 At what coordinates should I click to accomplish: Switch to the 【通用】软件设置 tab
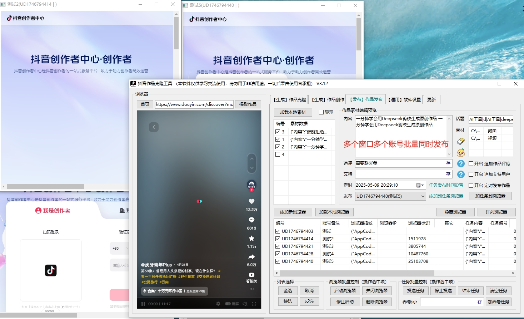404,99
